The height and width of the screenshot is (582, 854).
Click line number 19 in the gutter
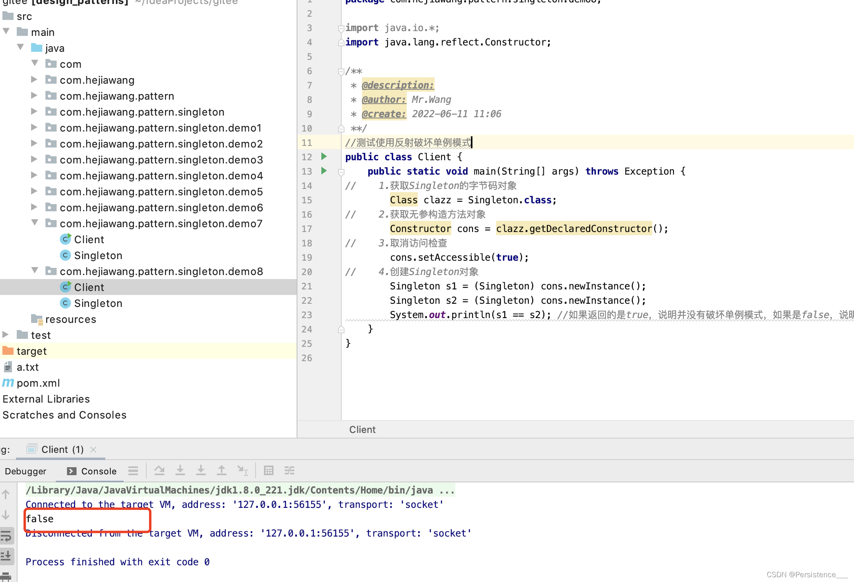tap(307, 257)
